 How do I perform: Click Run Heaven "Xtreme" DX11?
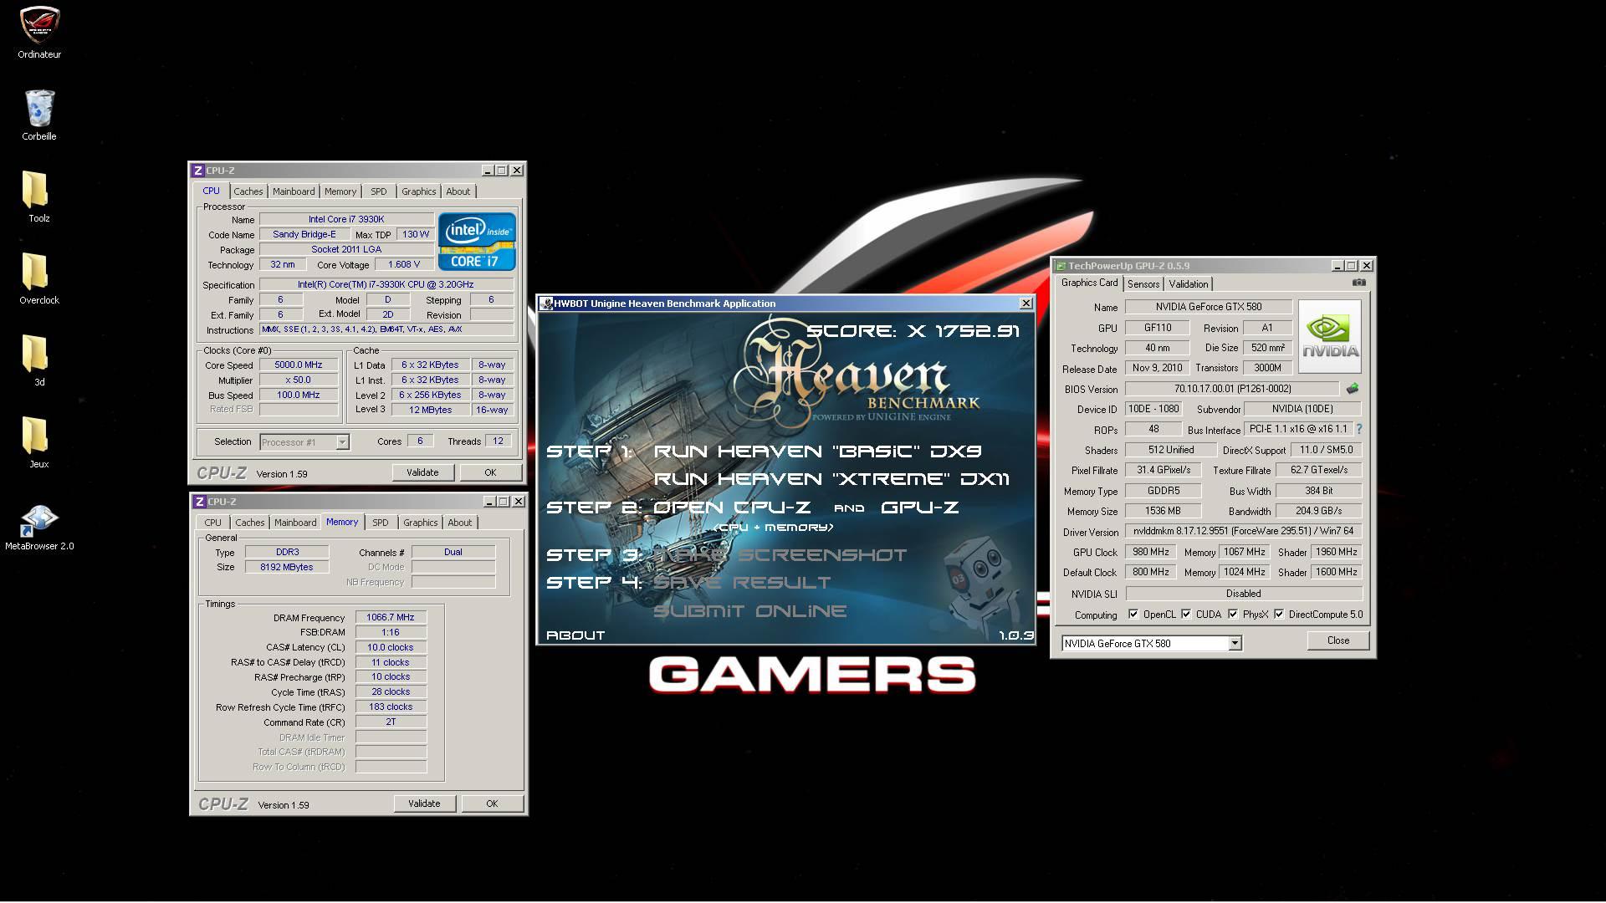831,479
